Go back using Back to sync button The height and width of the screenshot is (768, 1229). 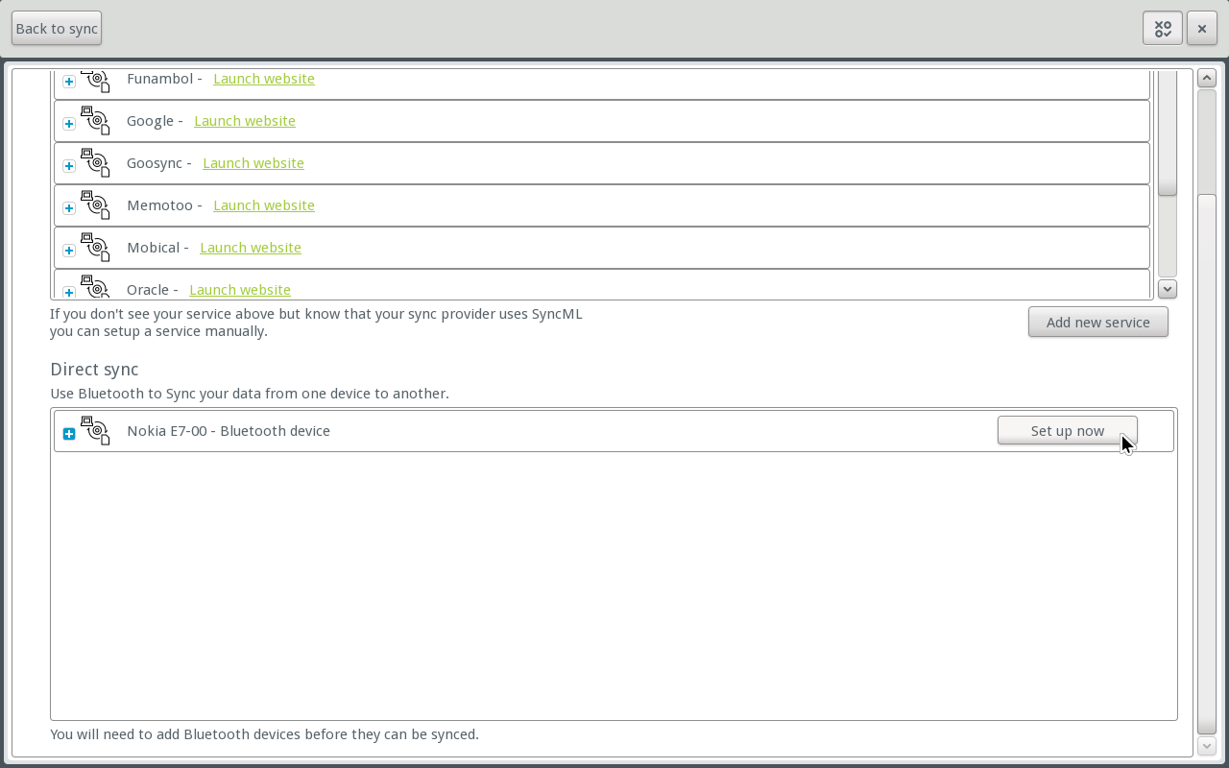click(x=57, y=28)
